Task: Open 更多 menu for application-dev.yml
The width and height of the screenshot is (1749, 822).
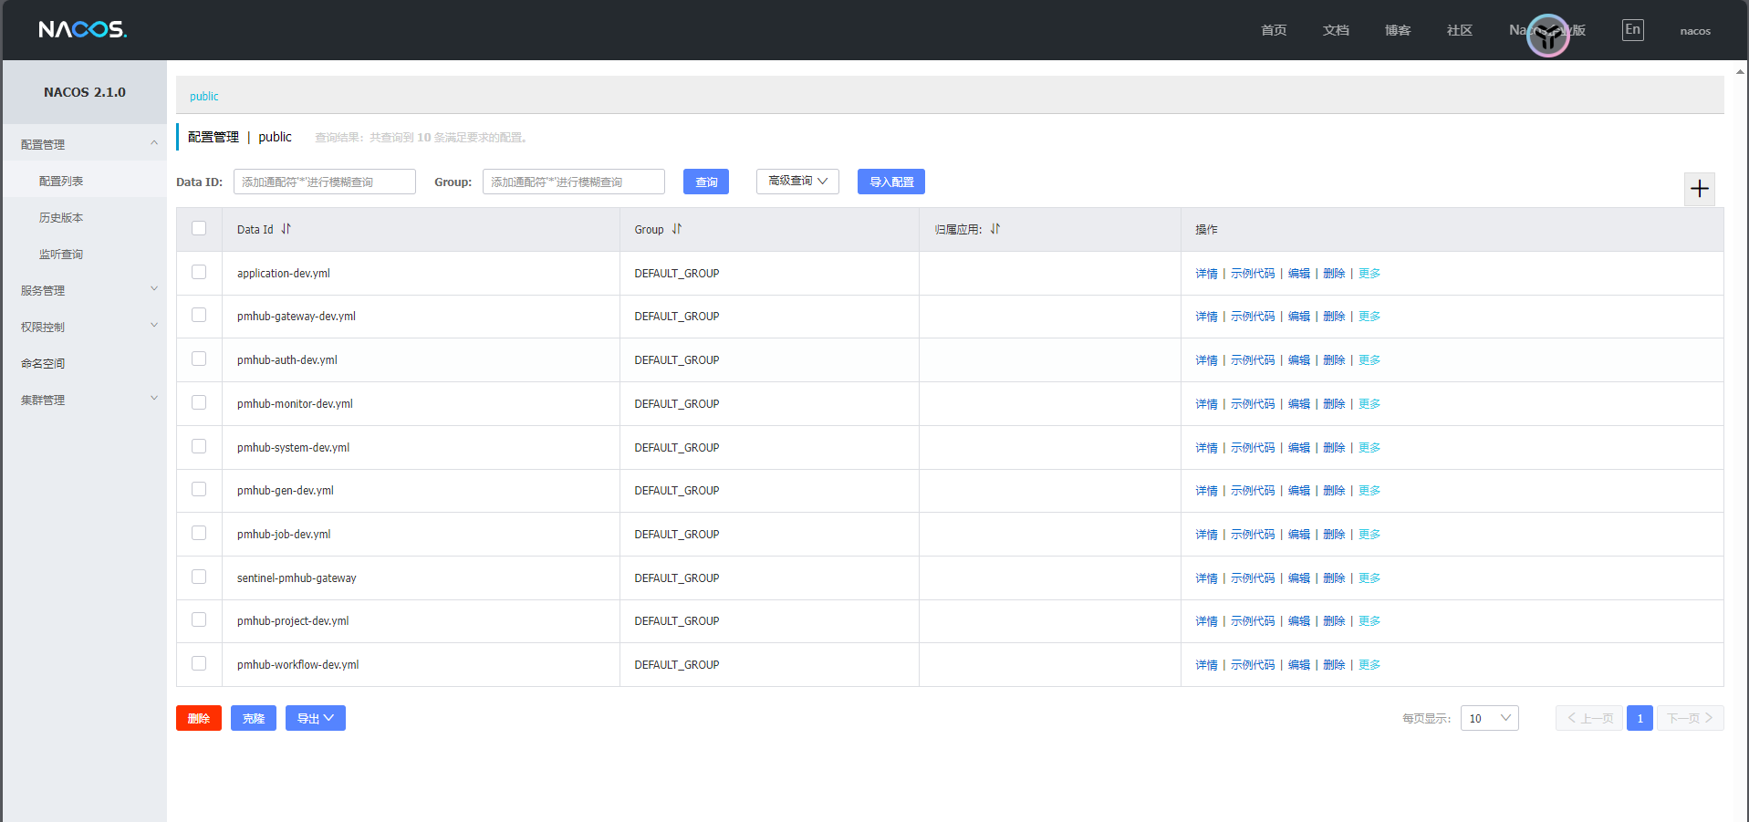Action: [1369, 274]
